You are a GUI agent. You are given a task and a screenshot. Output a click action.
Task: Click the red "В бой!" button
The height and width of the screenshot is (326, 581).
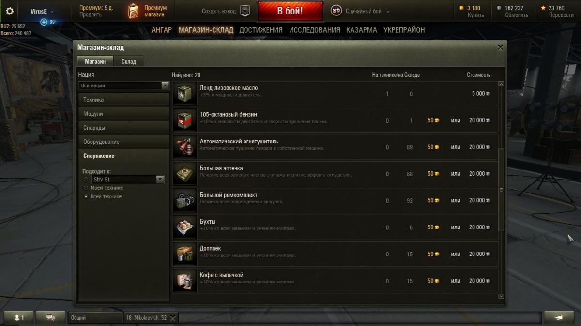[x=290, y=11]
